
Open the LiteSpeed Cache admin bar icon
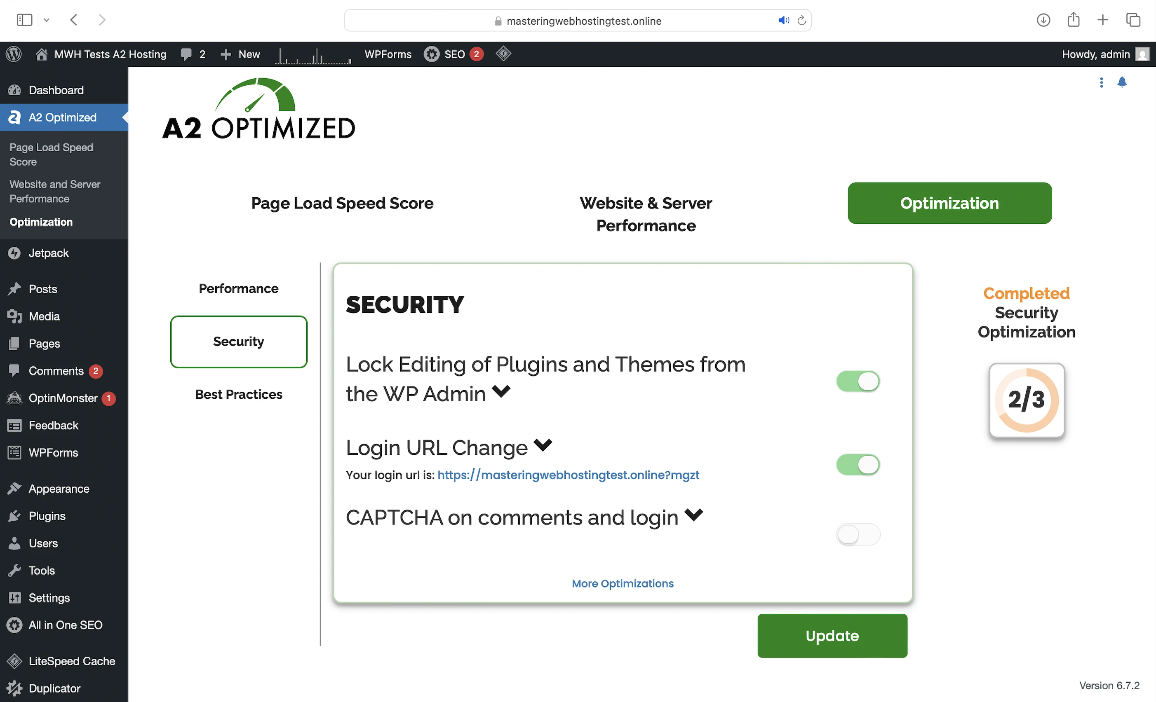503,54
